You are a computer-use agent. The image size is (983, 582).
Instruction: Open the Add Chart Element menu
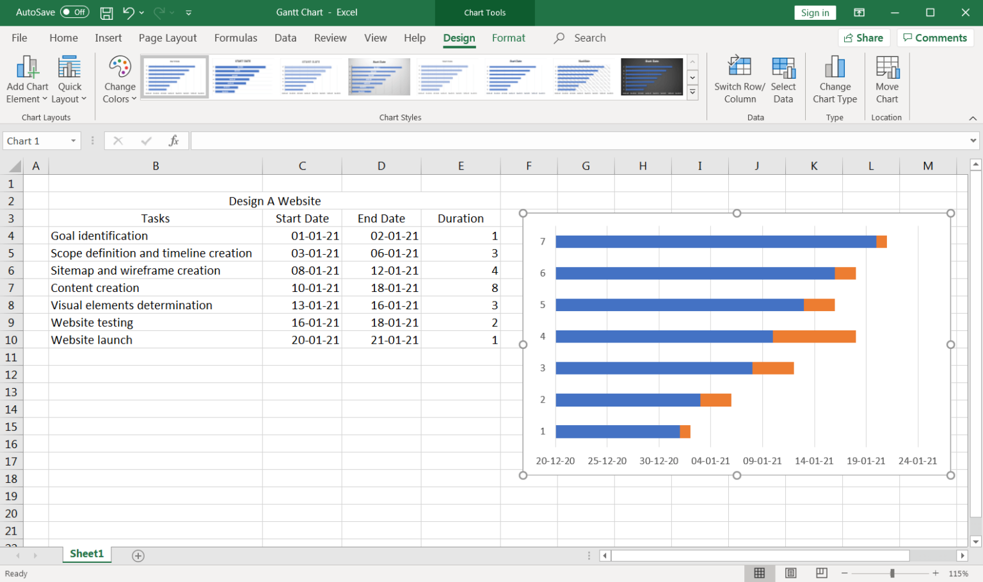[x=26, y=78]
